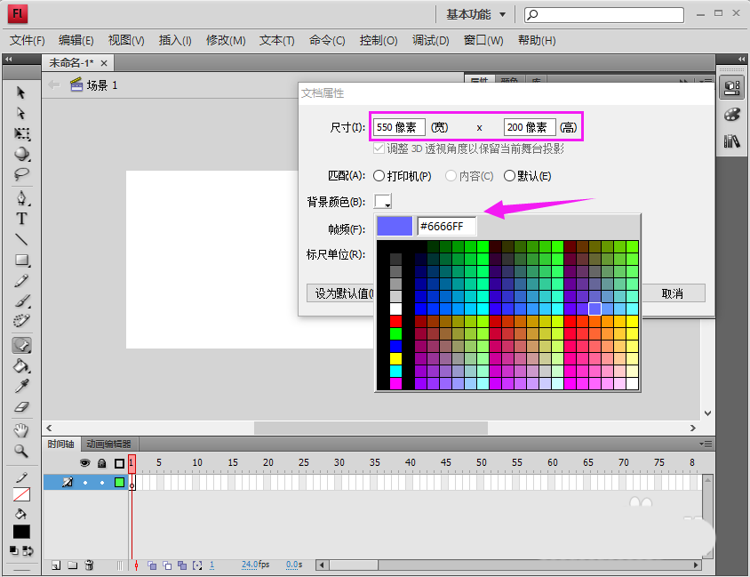Click the 设为默认值 button
The image size is (750, 577).
click(x=340, y=293)
